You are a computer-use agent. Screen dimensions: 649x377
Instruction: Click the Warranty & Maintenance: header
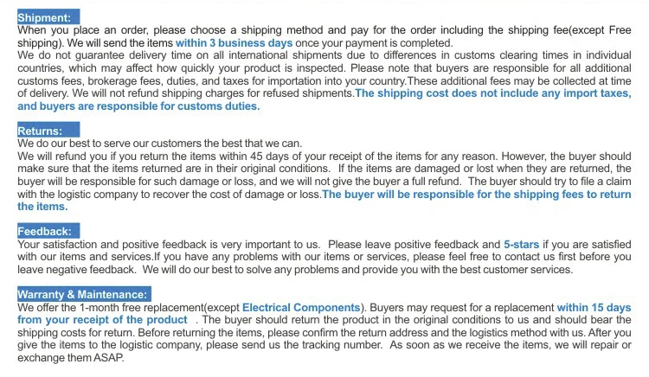point(82,295)
